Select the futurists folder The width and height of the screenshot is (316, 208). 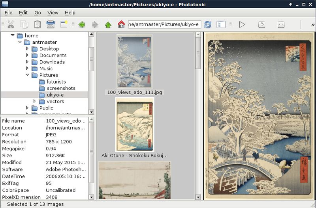56,82
